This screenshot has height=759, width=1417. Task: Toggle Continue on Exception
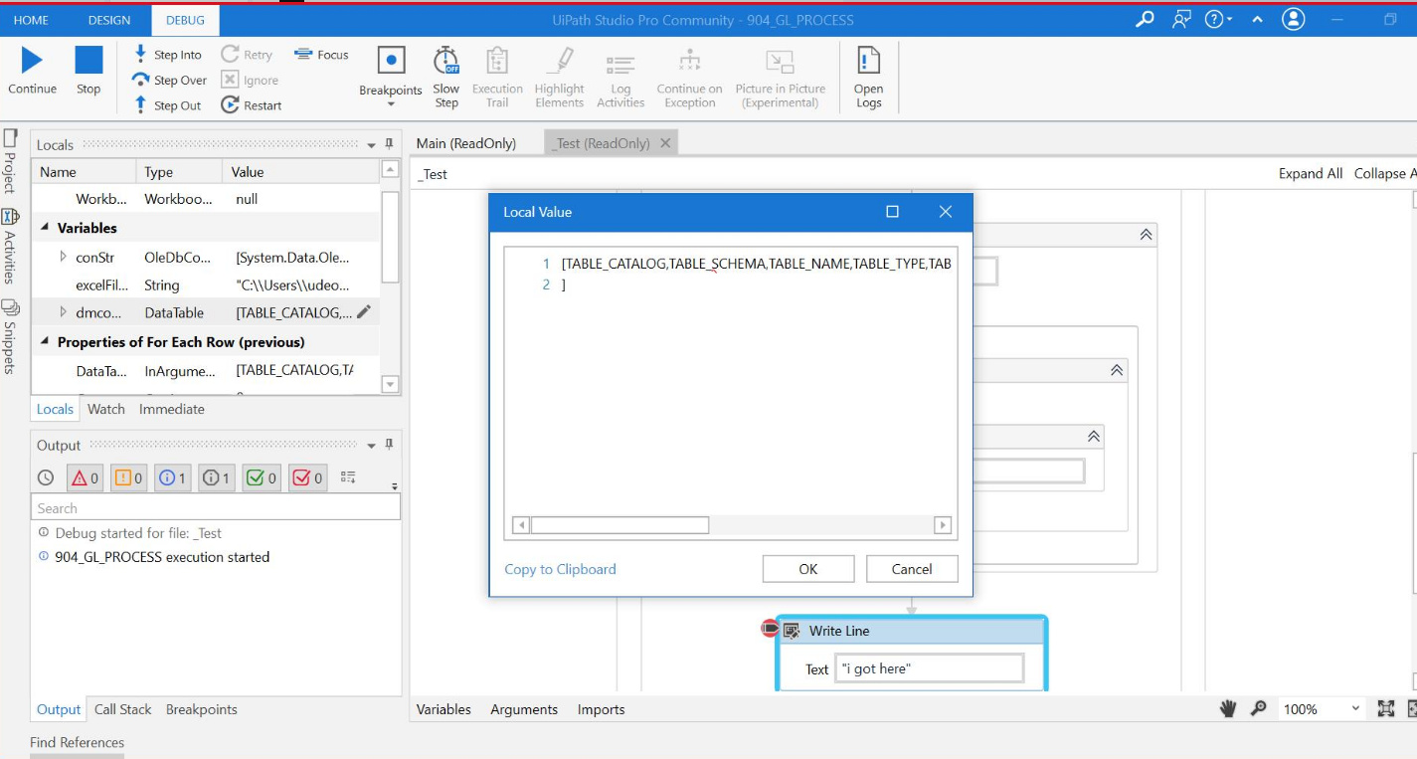tap(690, 77)
